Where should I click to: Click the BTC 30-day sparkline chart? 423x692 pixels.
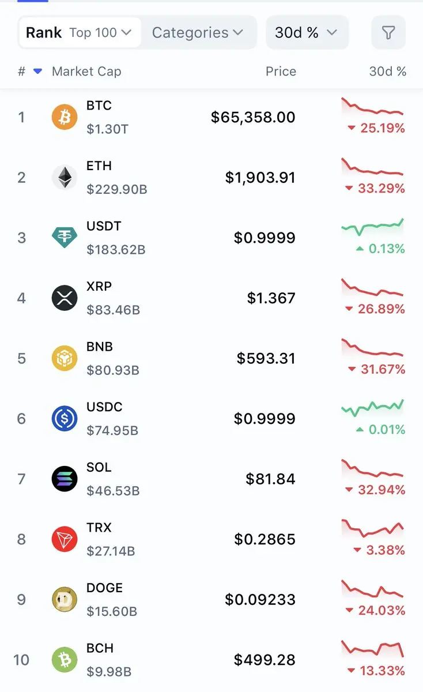coord(372,108)
